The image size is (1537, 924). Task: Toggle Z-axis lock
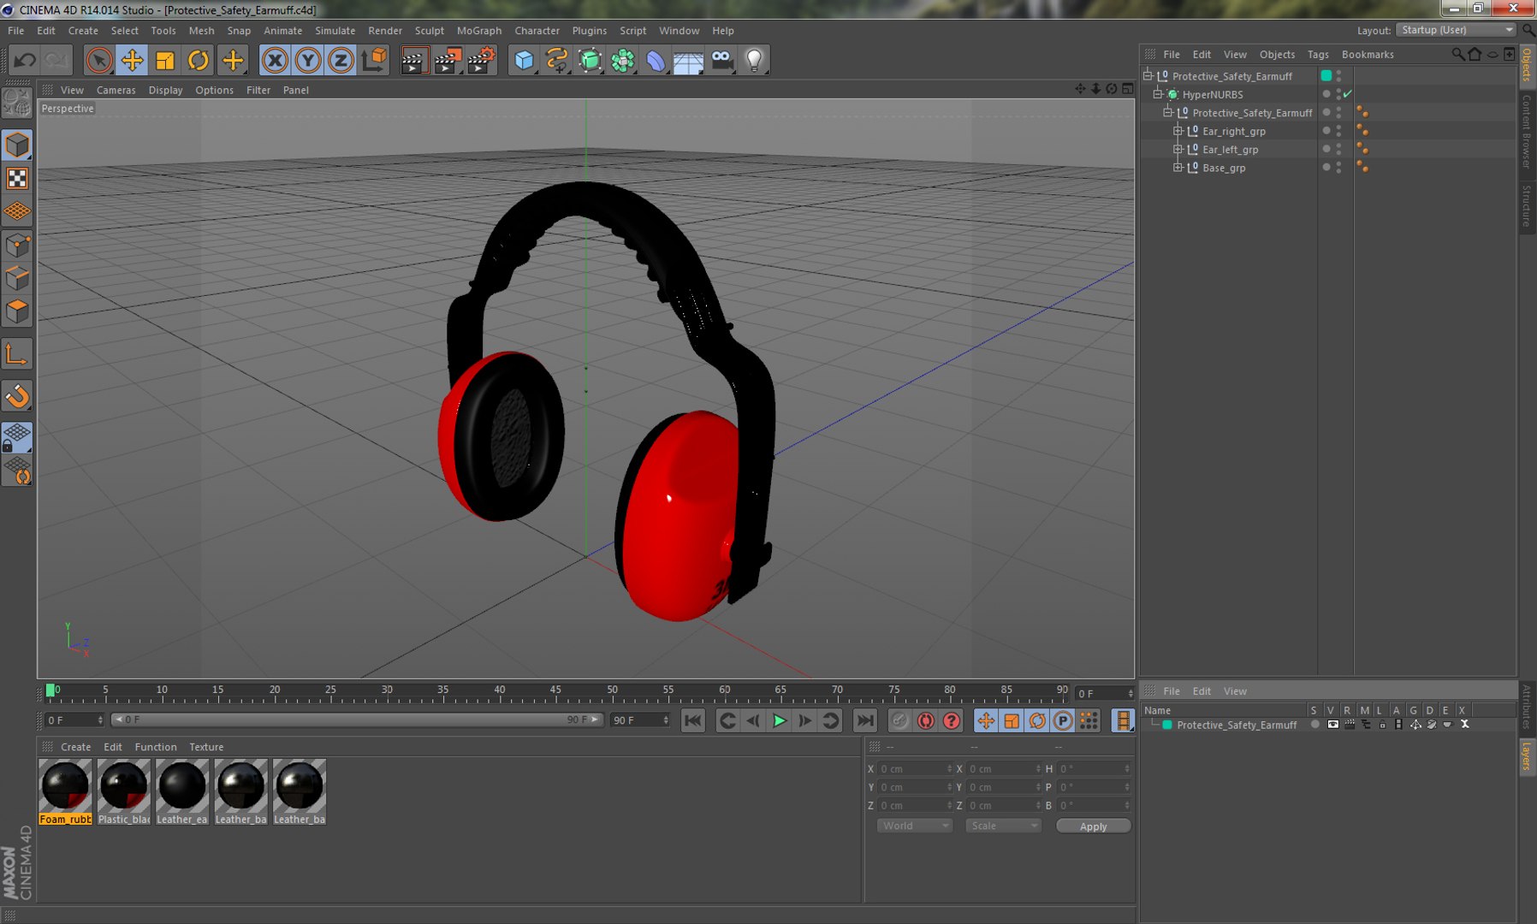tap(341, 61)
